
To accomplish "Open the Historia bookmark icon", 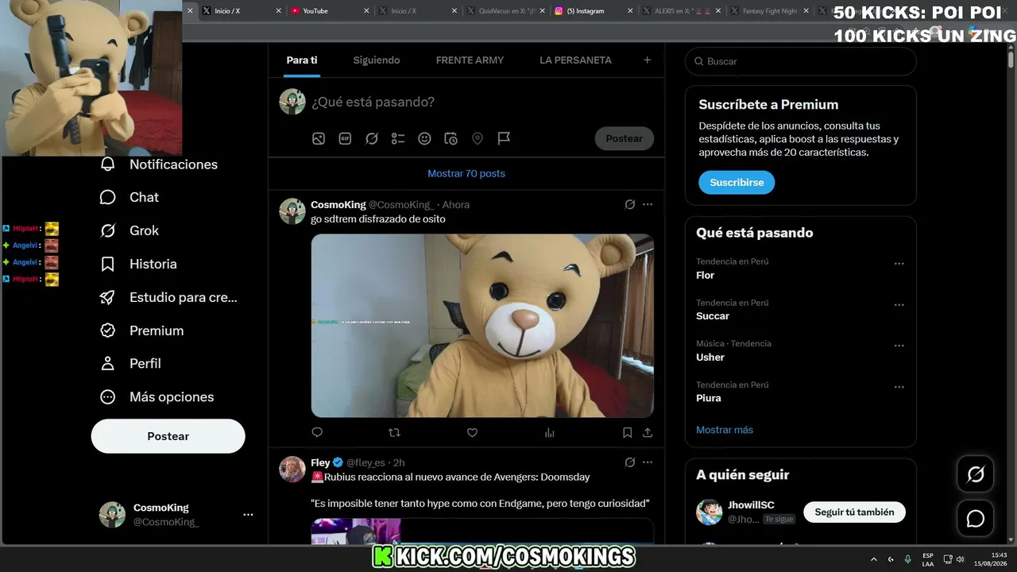I will (108, 264).
